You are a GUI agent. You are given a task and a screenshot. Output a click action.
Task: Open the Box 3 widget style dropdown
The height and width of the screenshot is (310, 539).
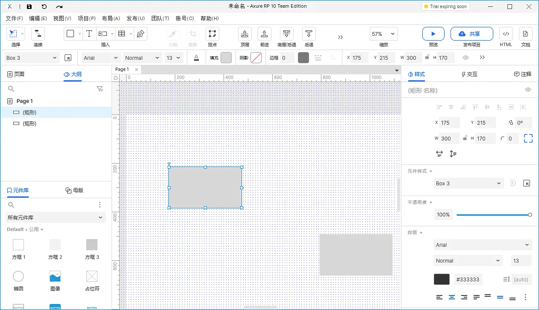[x=468, y=183]
